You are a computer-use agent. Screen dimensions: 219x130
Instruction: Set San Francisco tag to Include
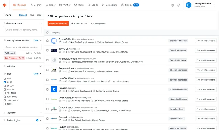[29, 58]
